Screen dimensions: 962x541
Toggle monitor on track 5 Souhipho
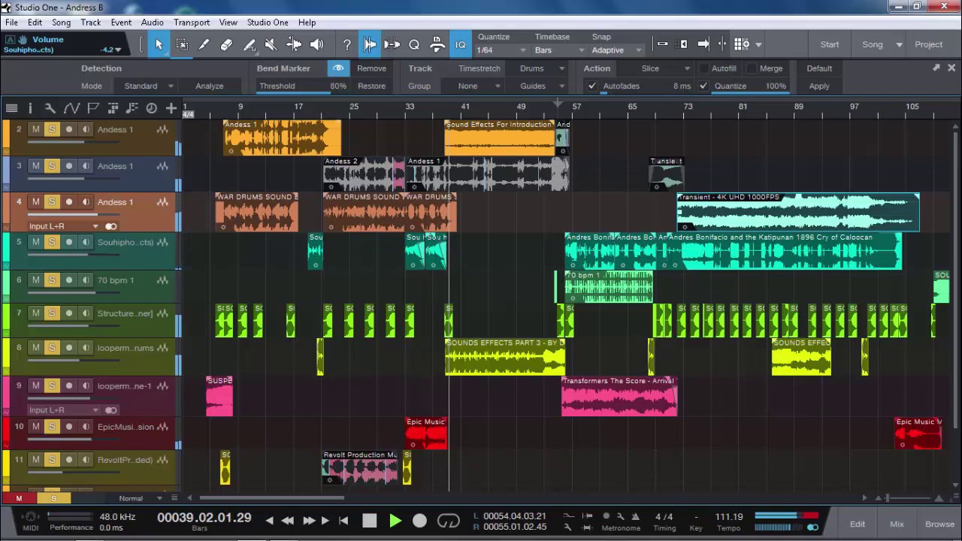[x=86, y=242]
